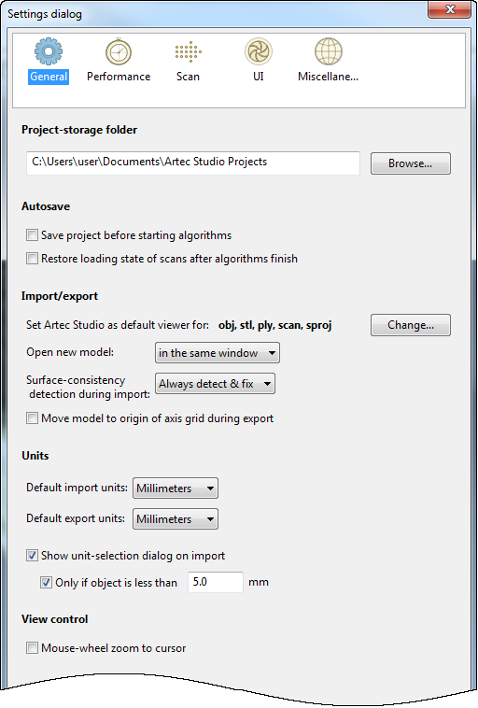Open the UI settings icon
478x708 pixels.
point(259,51)
